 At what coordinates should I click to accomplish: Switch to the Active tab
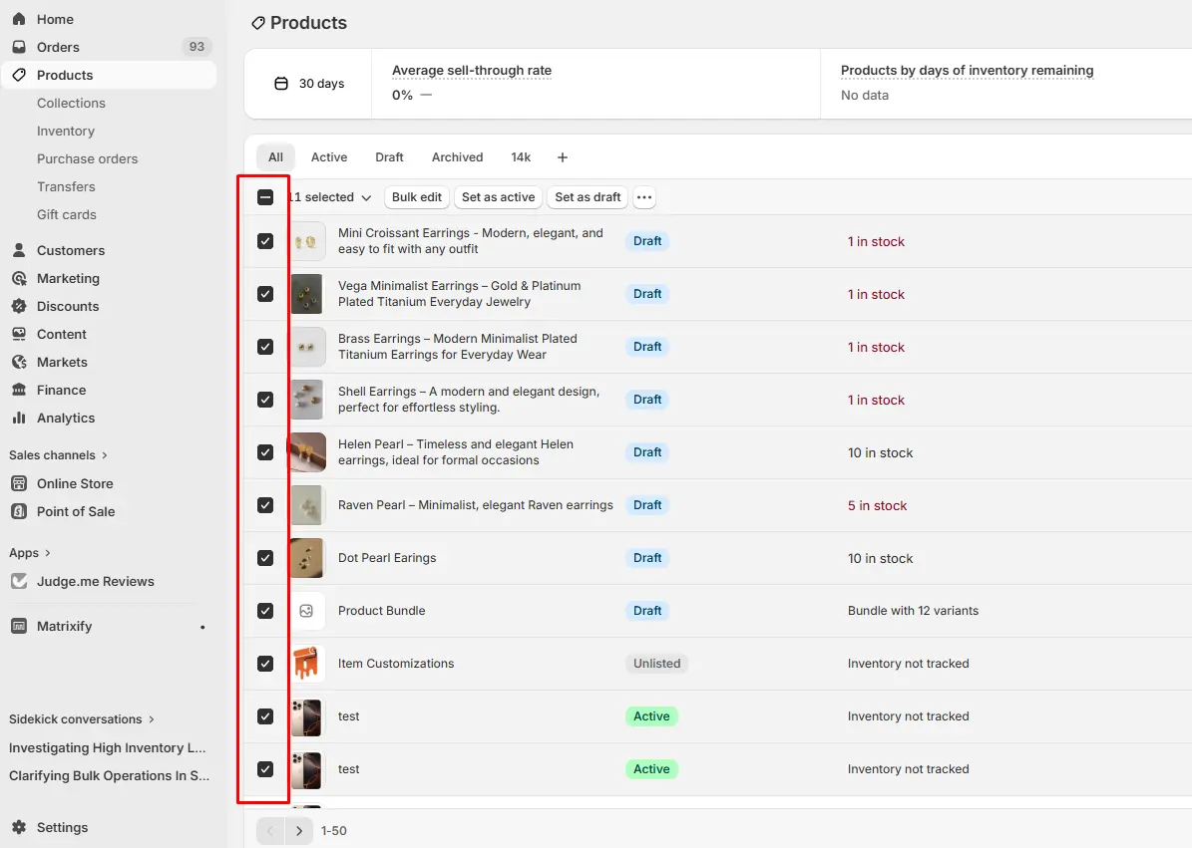(x=329, y=157)
